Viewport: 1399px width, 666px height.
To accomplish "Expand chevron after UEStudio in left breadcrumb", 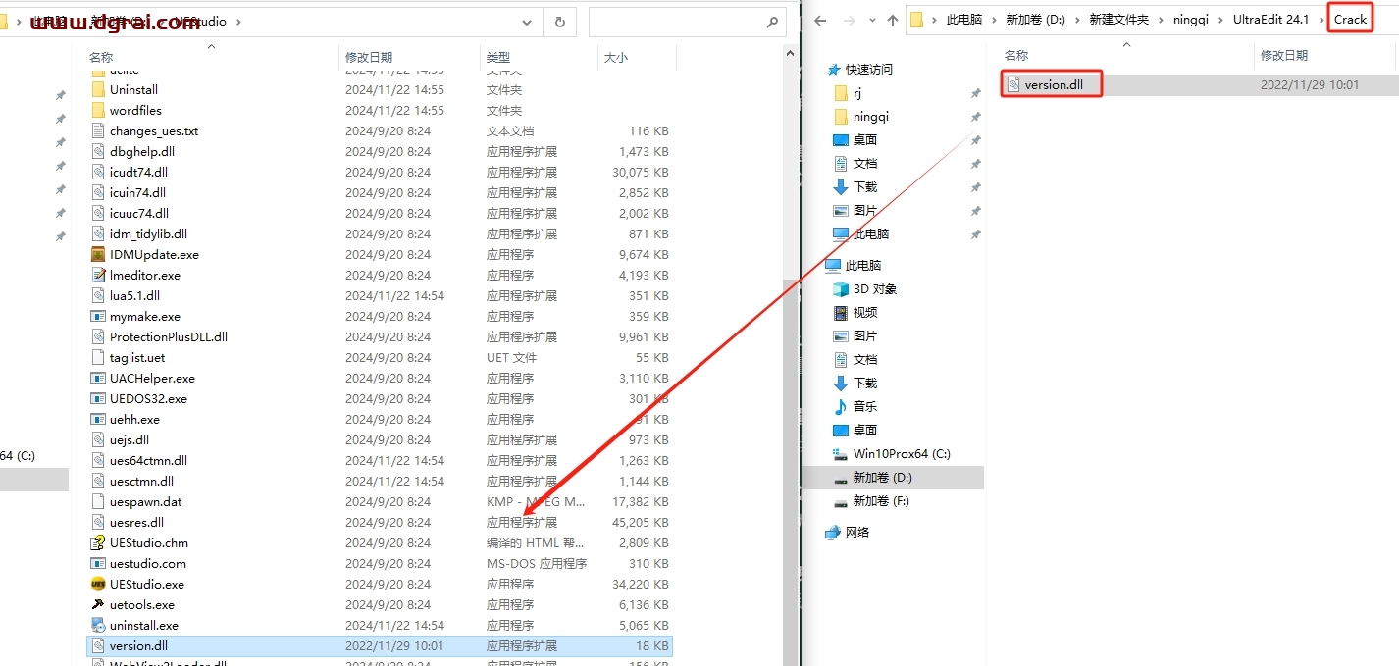I will coord(238,20).
